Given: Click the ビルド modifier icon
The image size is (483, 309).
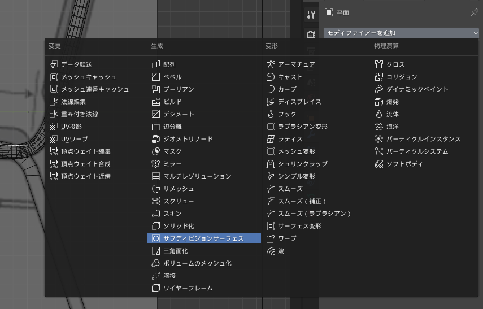Looking at the screenshot, I should click(x=156, y=102).
